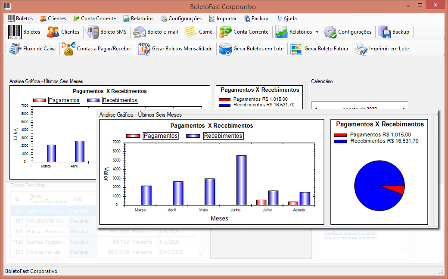
Task: Click Recebimentos legend in enlarged bar chart
Action: 223,136
